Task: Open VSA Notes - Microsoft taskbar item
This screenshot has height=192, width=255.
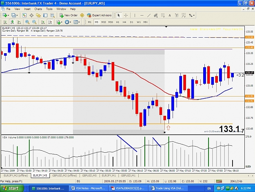Action: tap(89, 188)
